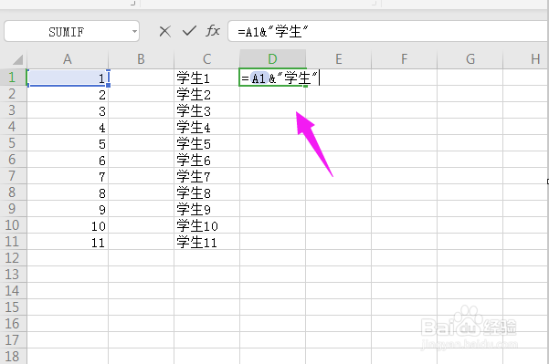Click cell A7 containing 7
This screenshot has height=364, width=549.
(x=68, y=176)
